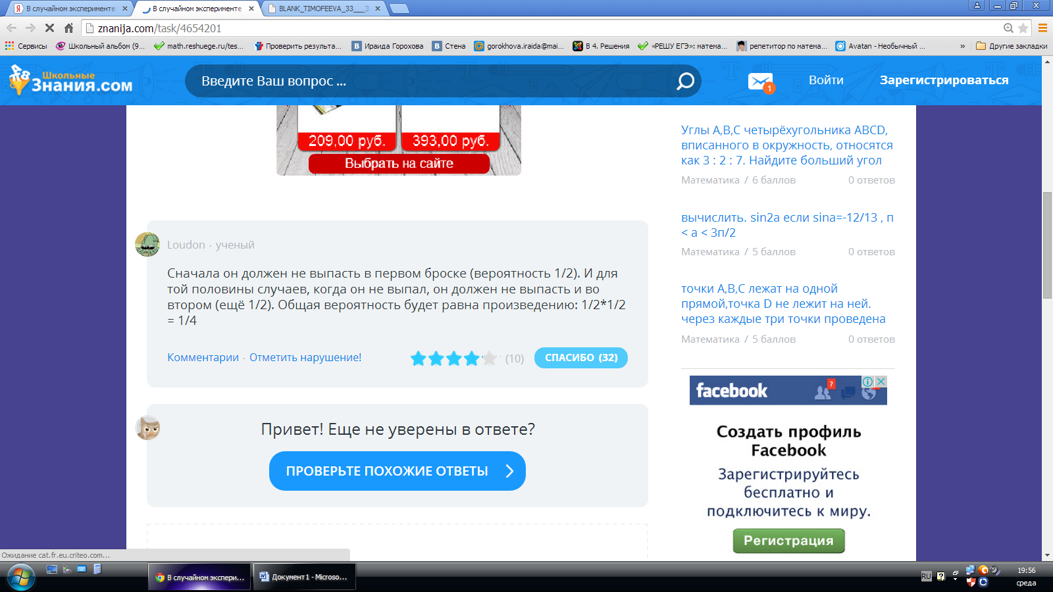Click Отметить нарушение link
The image size is (1053, 592).
pos(305,357)
